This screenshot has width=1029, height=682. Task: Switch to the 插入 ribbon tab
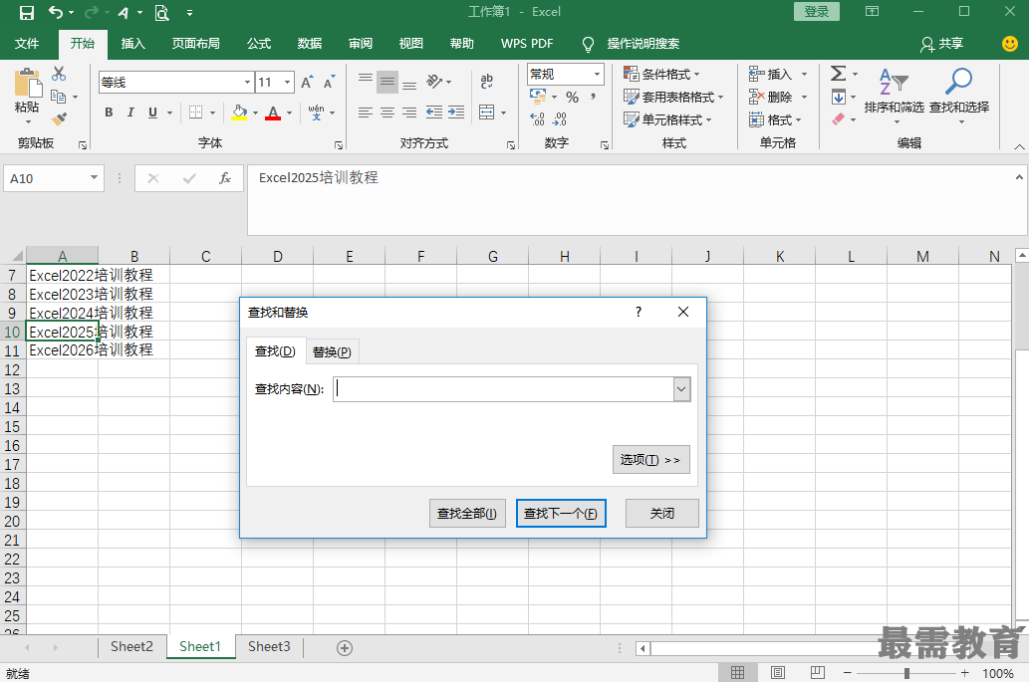(x=133, y=43)
